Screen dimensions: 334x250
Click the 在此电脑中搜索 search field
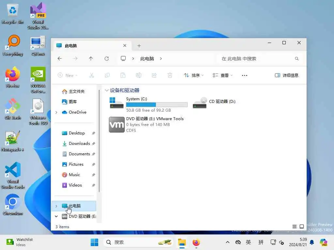pyautogui.click(x=260, y=59)
